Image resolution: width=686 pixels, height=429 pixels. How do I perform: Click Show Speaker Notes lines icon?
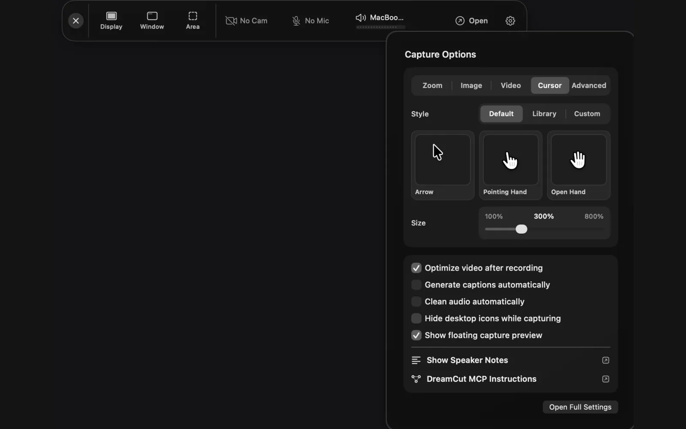pyautogui.click(x=416, y=360)
